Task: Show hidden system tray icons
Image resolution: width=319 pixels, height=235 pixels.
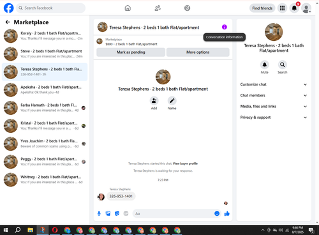Action: pos(263,230)
